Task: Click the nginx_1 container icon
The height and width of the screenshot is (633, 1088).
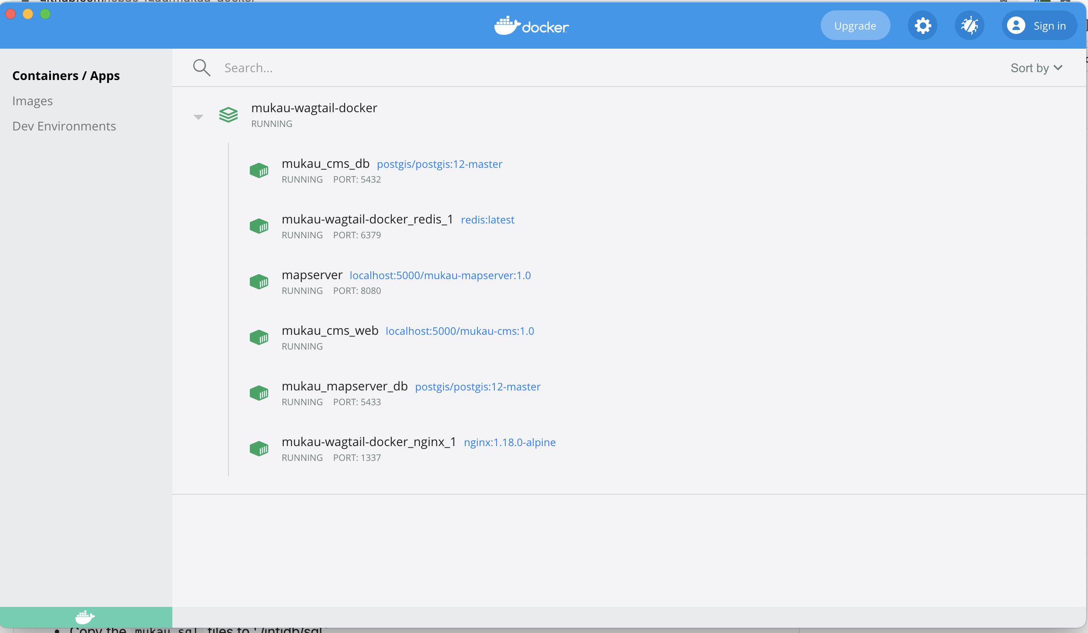Action: tap(259, 449)
